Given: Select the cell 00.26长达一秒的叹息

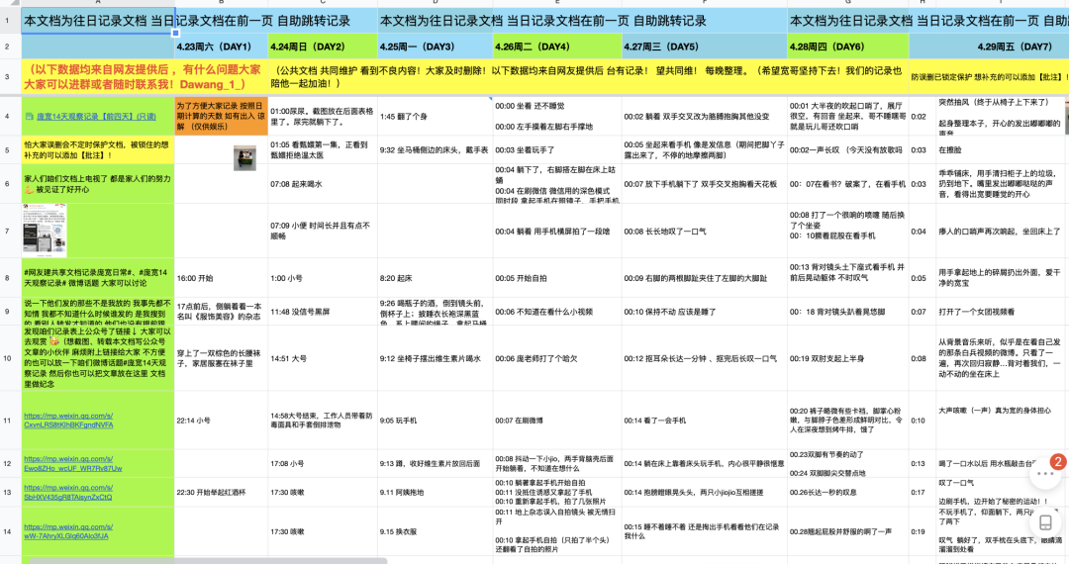Looking at the screenshot, I should click(848, 493).
